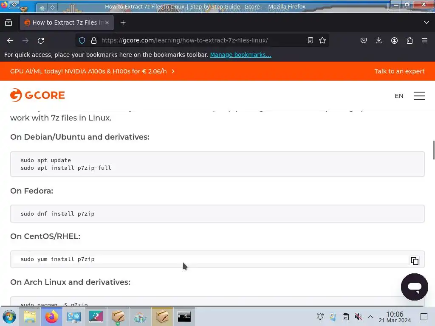Open Firefox account menu
This screenshot has width=435, height=326.
tap(394, 40)
